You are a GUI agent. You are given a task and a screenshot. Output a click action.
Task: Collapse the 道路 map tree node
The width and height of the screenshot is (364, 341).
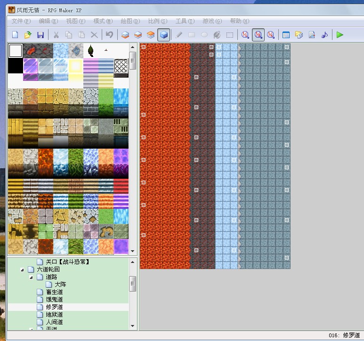click(31, 277)
